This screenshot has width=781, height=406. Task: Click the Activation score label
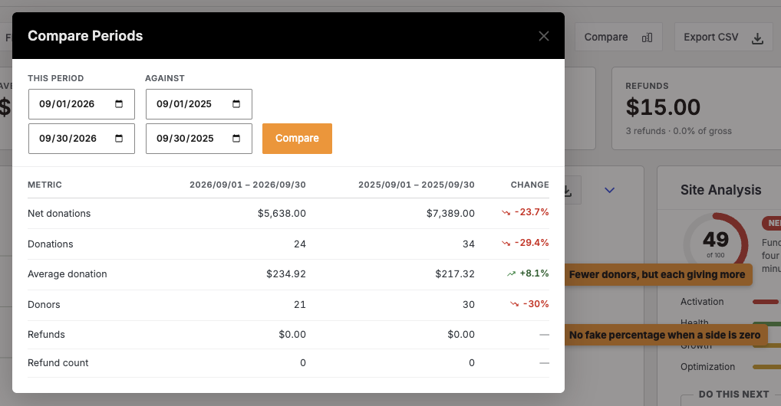point(702,302)
